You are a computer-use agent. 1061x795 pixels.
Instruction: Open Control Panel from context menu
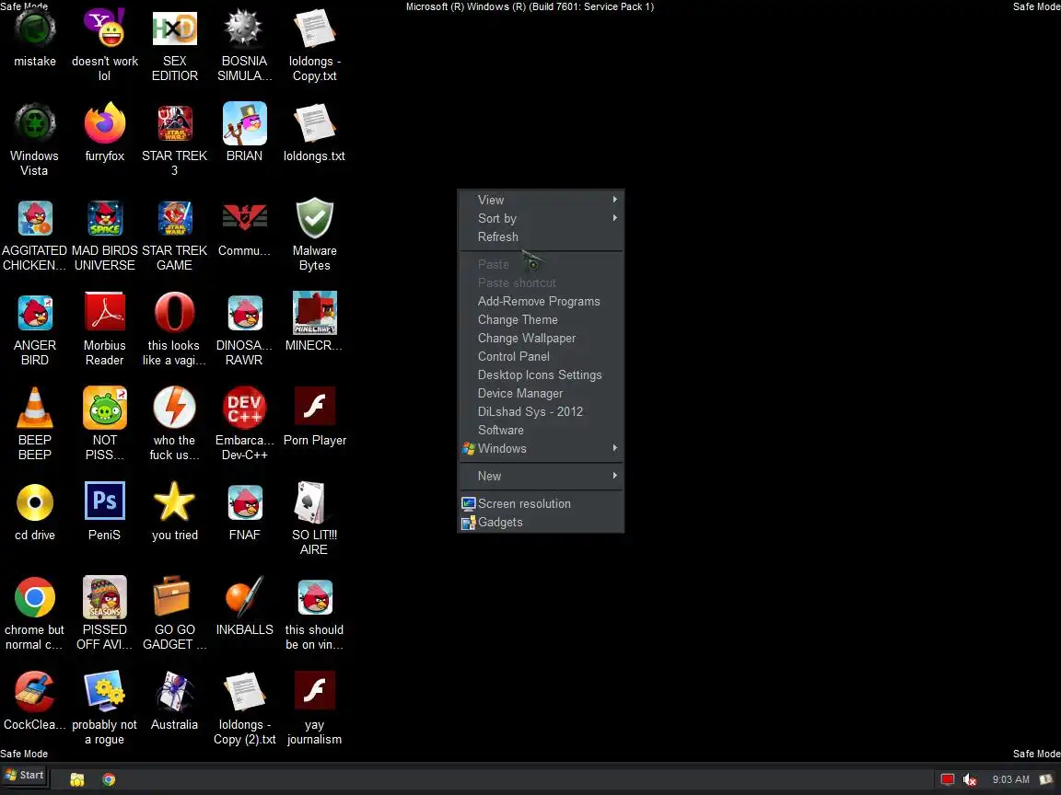[x=540, y=356]
